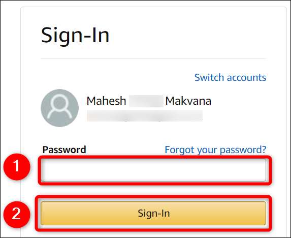Click the divider line under Sign-In heading
Screen dimensions: 291x238
click(153, 58)
